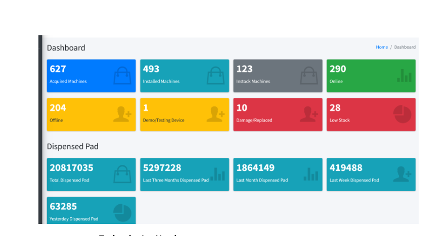The image size is (448, 236).
Task: Click bar chart icon on Last Month Dispensed Pad card
Action: (311, 174)
